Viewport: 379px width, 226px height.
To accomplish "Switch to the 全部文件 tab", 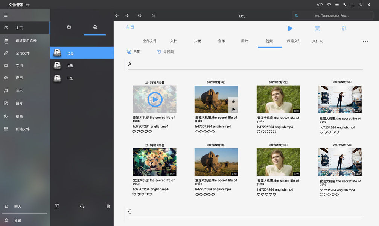I will point(150,41).
